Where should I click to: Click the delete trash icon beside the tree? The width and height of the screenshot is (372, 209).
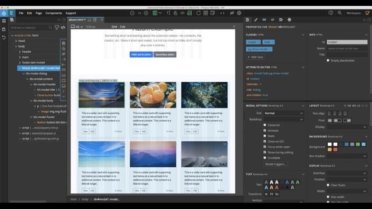tap(63, 44)
